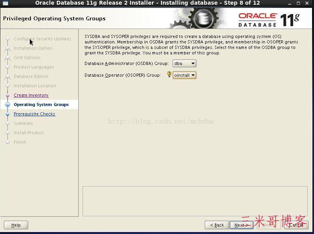Click the Cancel button

pos(296,225)
